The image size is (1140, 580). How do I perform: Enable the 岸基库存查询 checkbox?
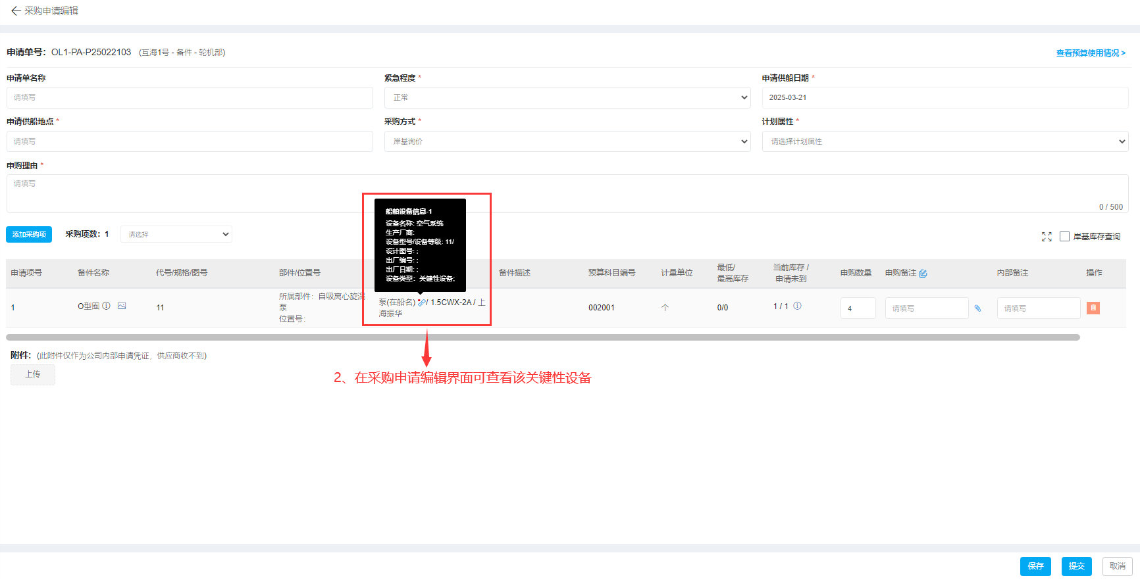[x=1064, y=237]
